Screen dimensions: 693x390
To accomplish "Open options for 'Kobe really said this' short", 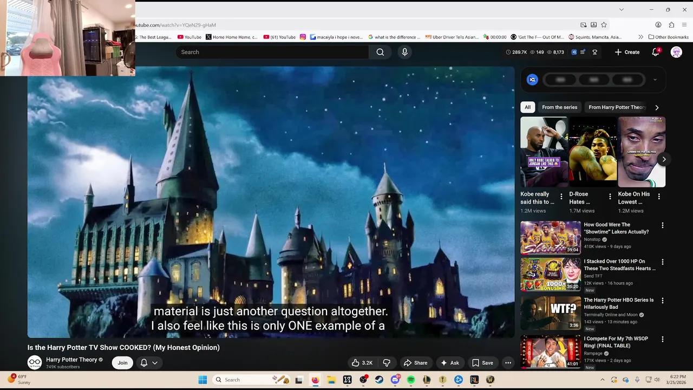I will pos(561,197).
